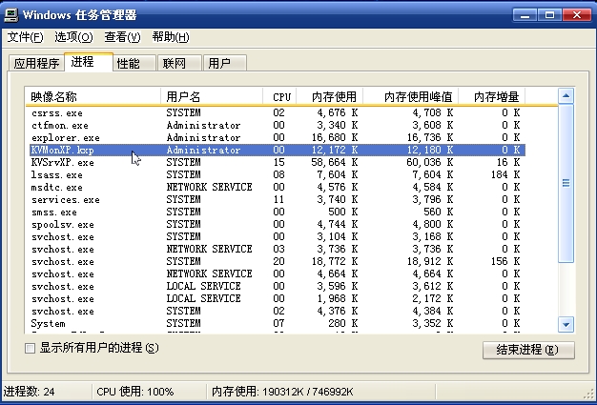Click the vertical scrollbar thumb

[x=566, y=183]
